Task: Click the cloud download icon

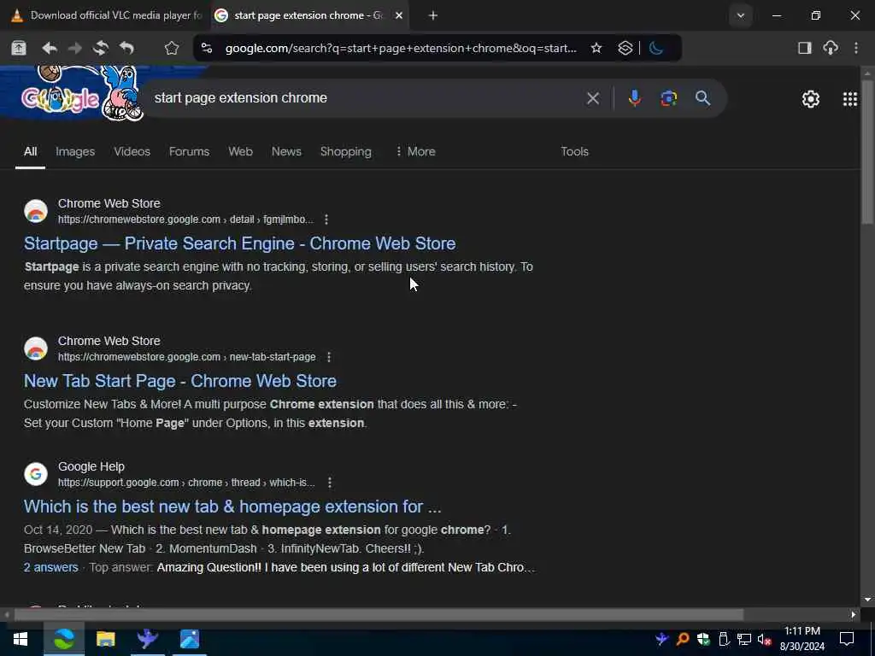Action: coord(831,49)
